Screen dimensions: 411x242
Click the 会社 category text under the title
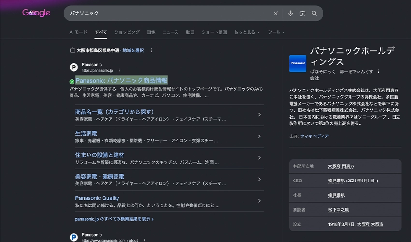pos(315,78)
